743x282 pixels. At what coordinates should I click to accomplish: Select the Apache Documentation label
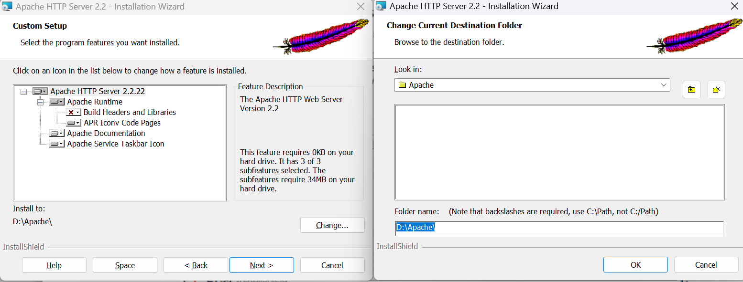106,133
